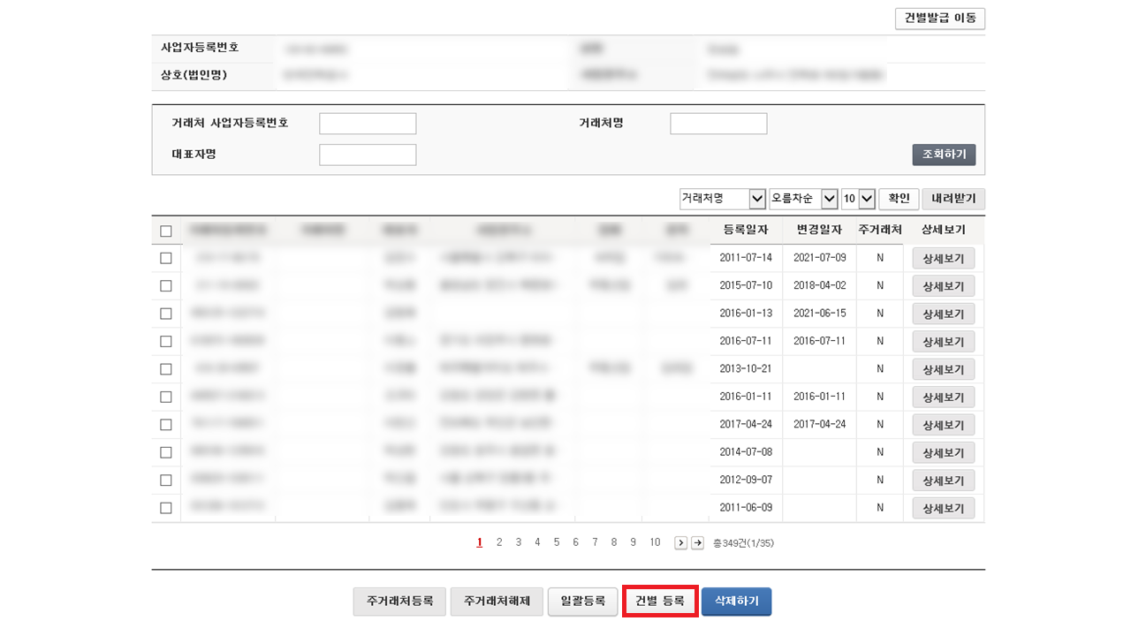This screenshot has width=1131, height=636.
Task: Go to page 4
Action: point(537,542)
